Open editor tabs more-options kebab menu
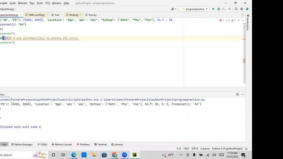The image size is (283, 159). click(x=243, y=15)
